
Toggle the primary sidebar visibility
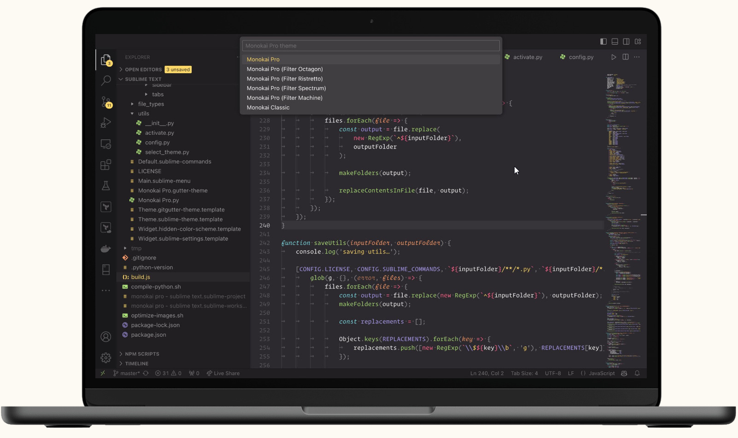click(x=603, y=41)
